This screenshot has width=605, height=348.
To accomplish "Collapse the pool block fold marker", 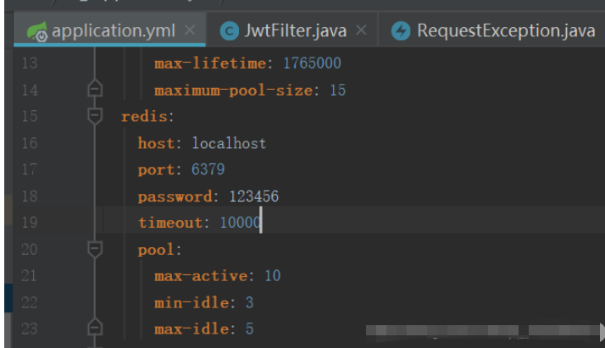I will (x=95, y=250).
